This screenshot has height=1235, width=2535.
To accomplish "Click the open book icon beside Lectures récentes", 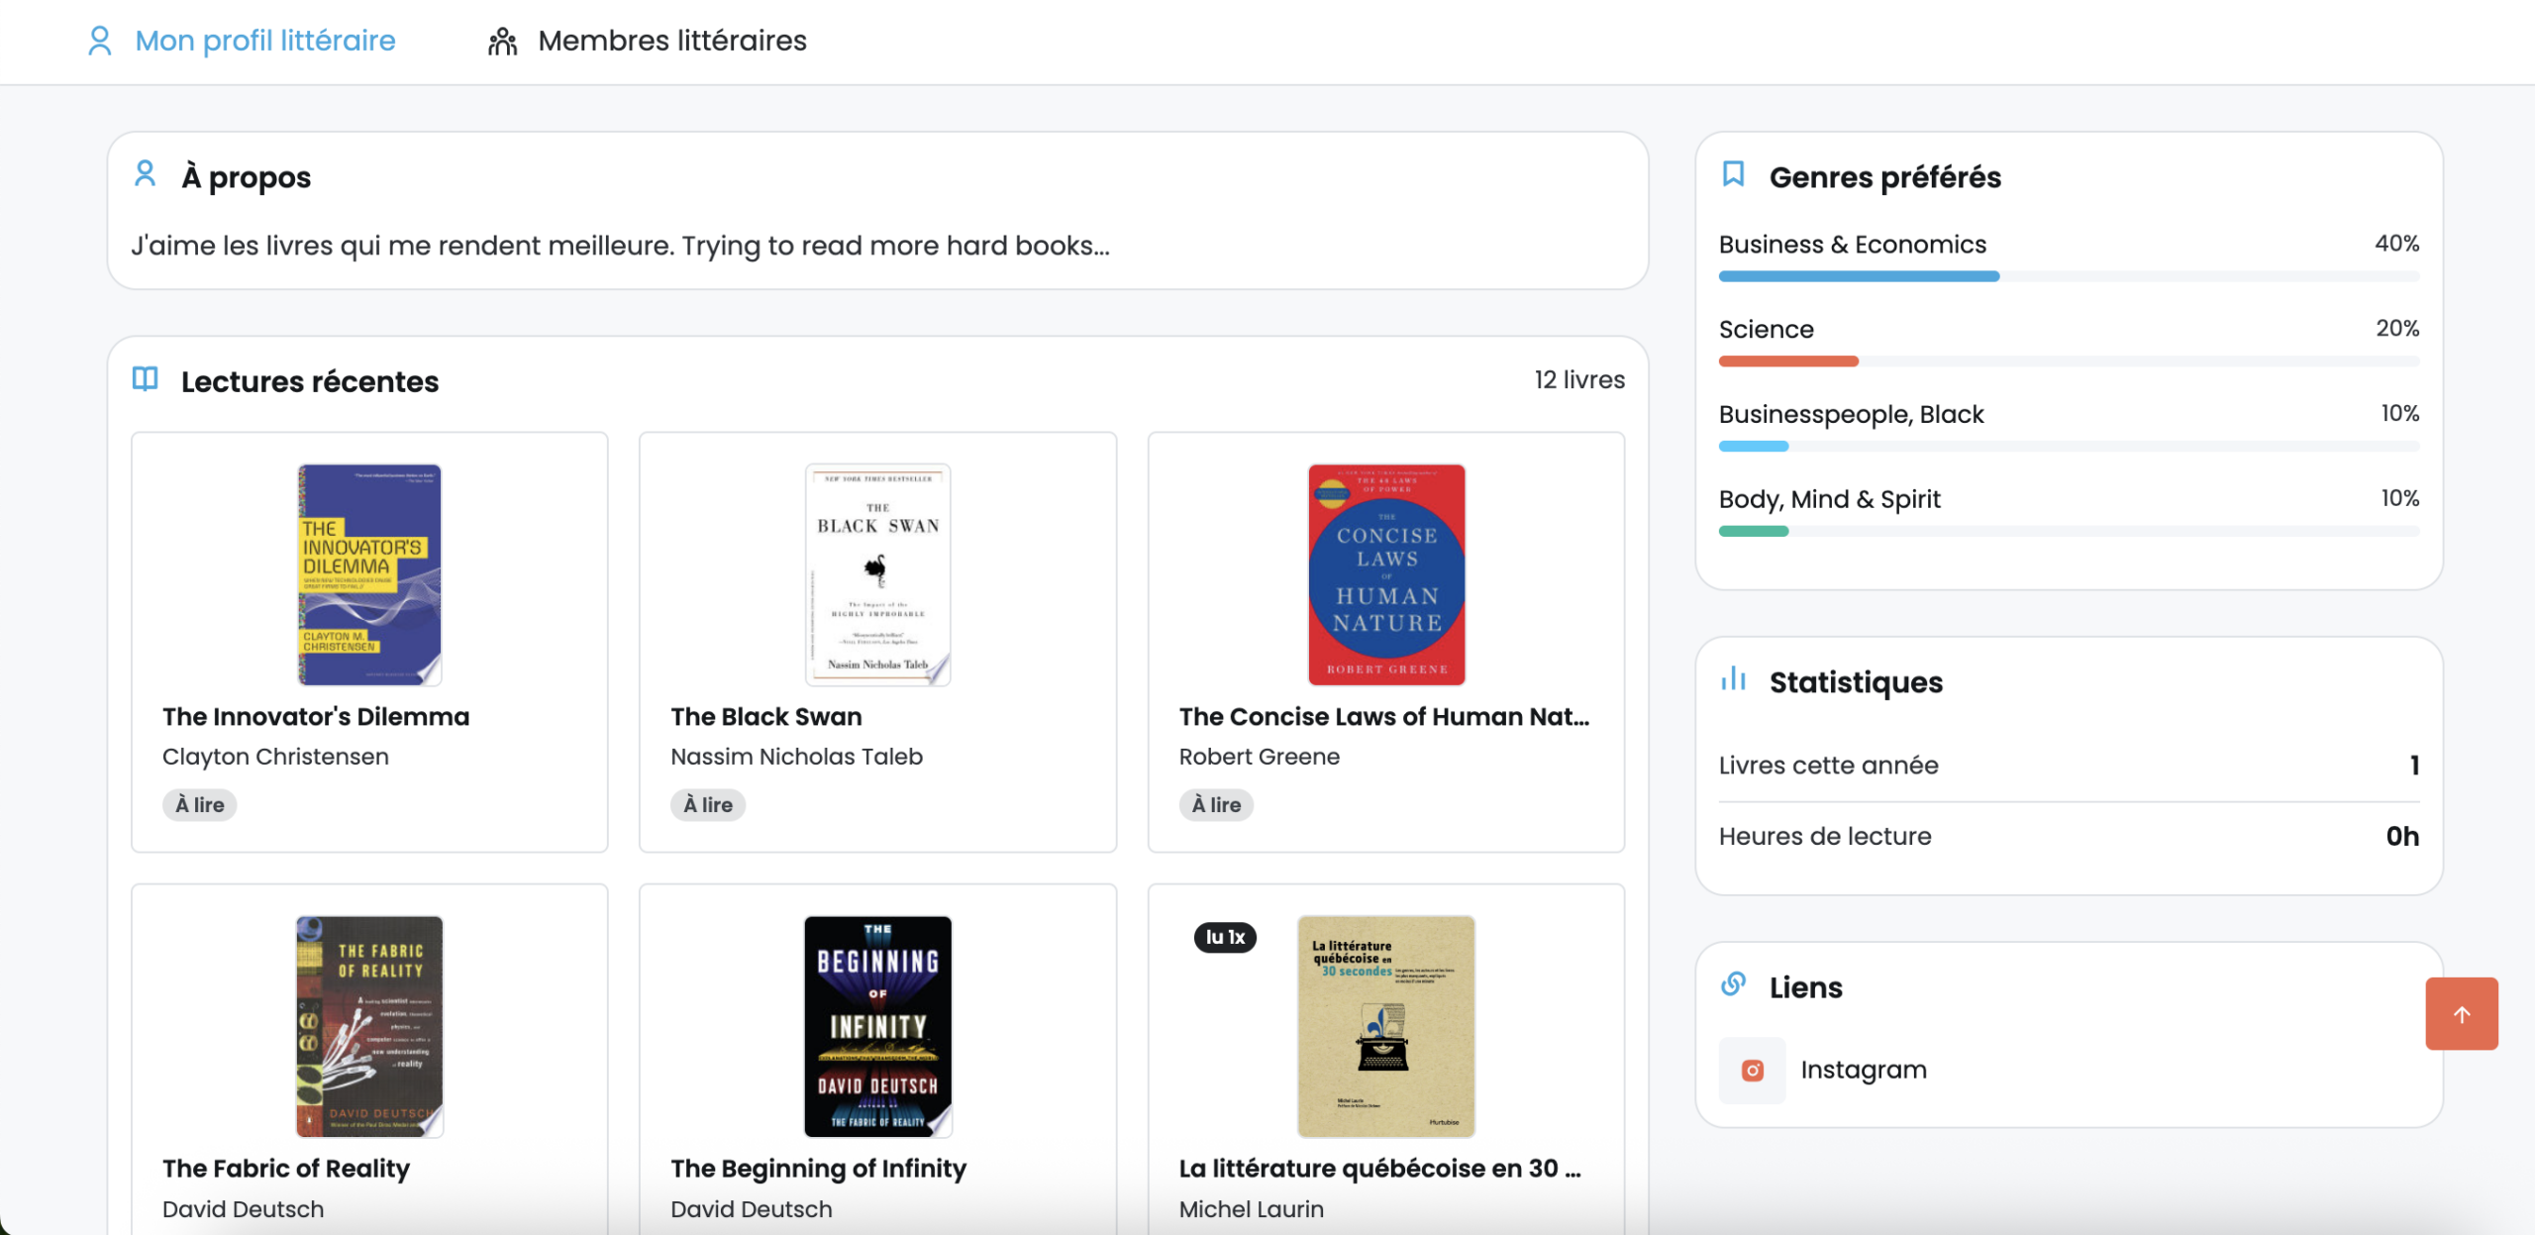I will click(145, 379).
